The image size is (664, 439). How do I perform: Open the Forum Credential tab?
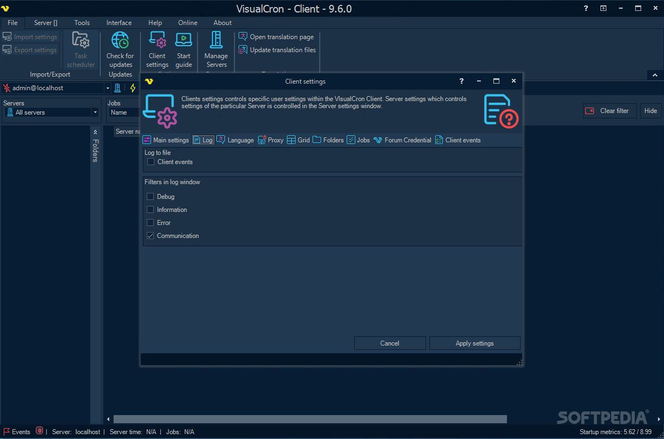point(402,140)
